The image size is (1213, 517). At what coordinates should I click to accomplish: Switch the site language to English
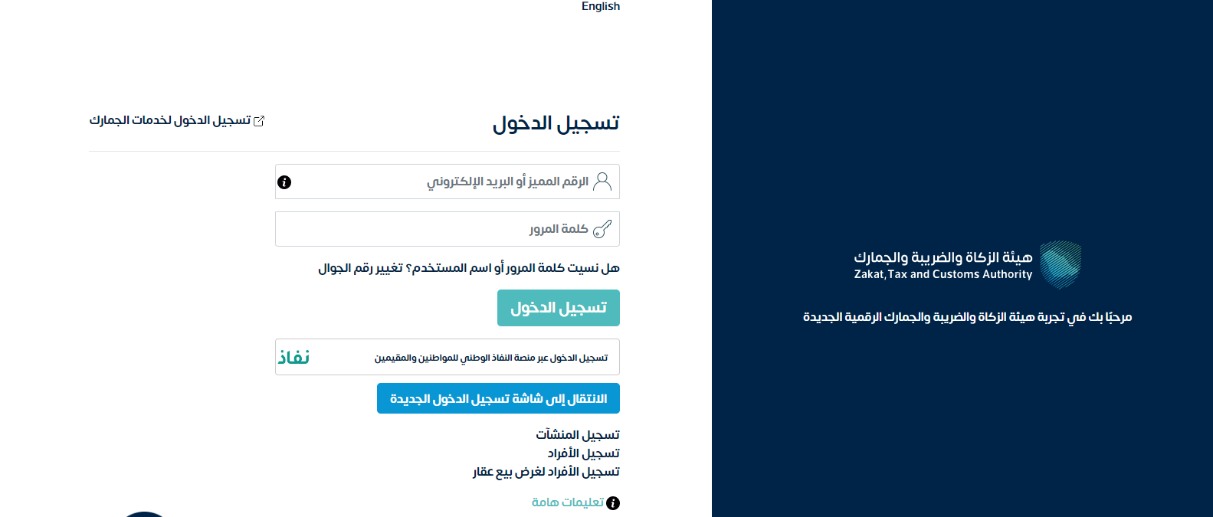[600, 6]
